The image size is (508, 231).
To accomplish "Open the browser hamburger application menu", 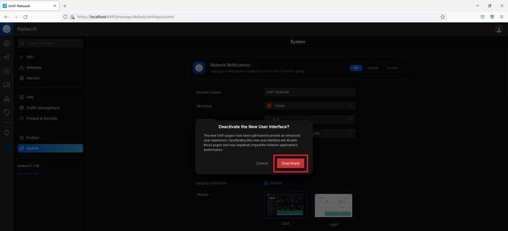I will point(501,17).
